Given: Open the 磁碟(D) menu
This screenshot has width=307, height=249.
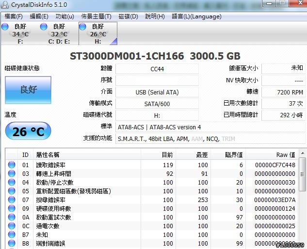Looking at the screenshot, I should click(x=128, y=16).
